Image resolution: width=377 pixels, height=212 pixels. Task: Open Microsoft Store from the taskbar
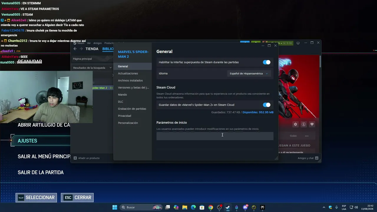(x=202, y=207)
